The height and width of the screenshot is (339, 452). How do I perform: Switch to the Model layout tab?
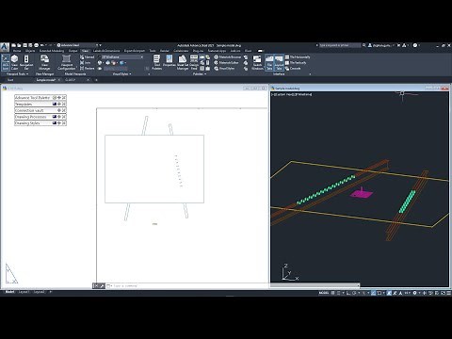coord(9,292)
